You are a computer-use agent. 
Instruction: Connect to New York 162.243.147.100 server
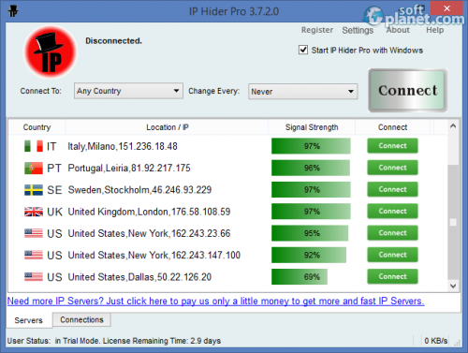click(x=392, y=255)
